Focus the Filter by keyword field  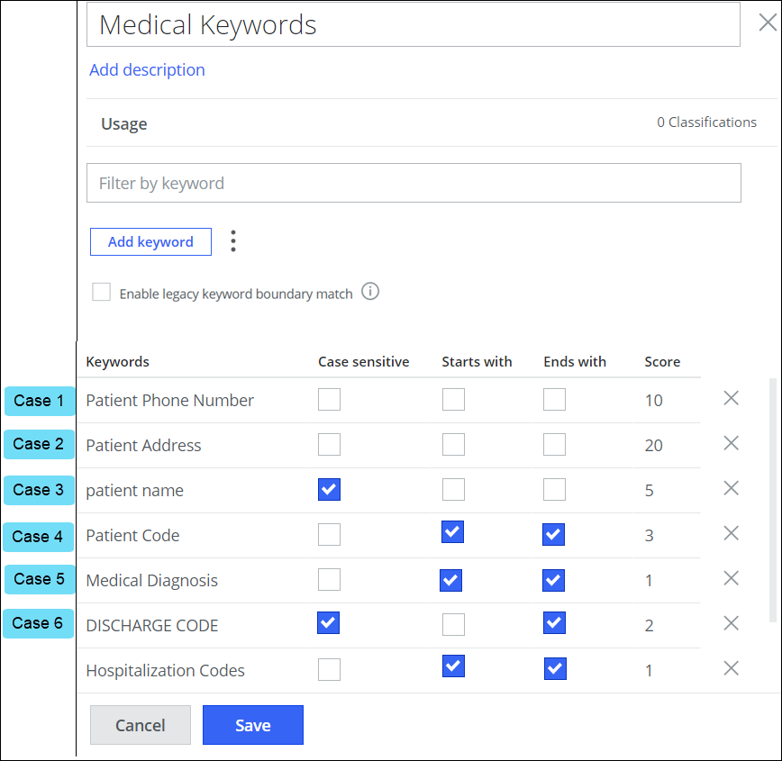click(414, 183)
